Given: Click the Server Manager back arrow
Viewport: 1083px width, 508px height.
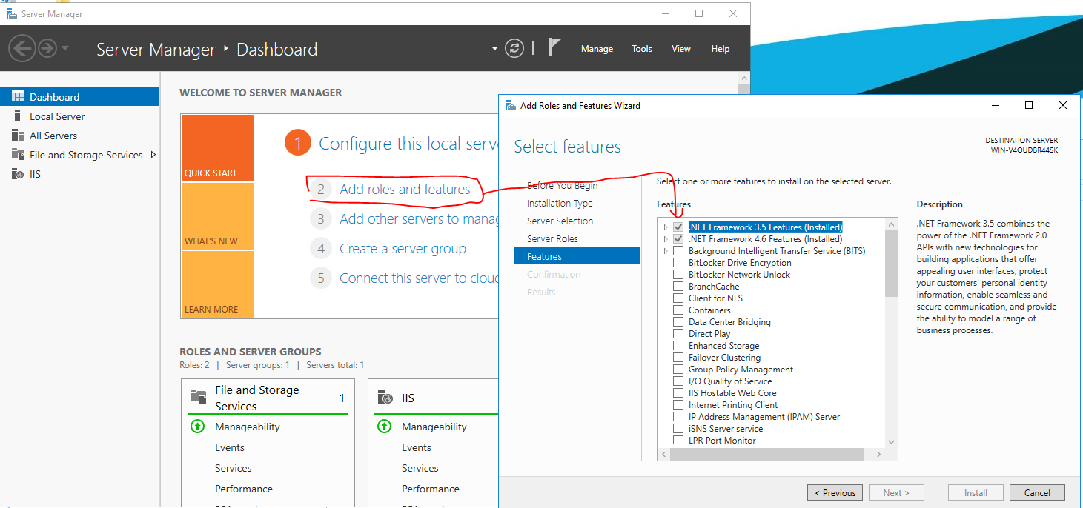Looking at the screenshot, I should point(22,49).
